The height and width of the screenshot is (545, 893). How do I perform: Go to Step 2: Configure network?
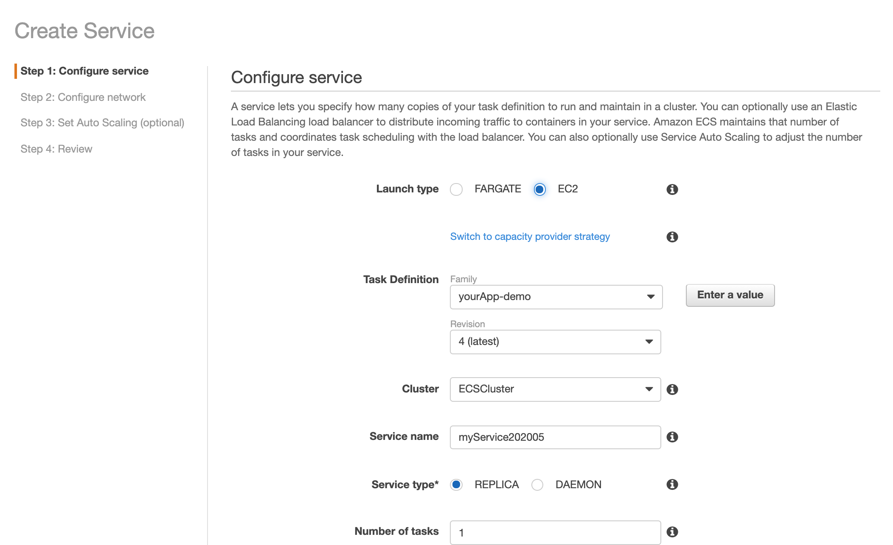83,97
